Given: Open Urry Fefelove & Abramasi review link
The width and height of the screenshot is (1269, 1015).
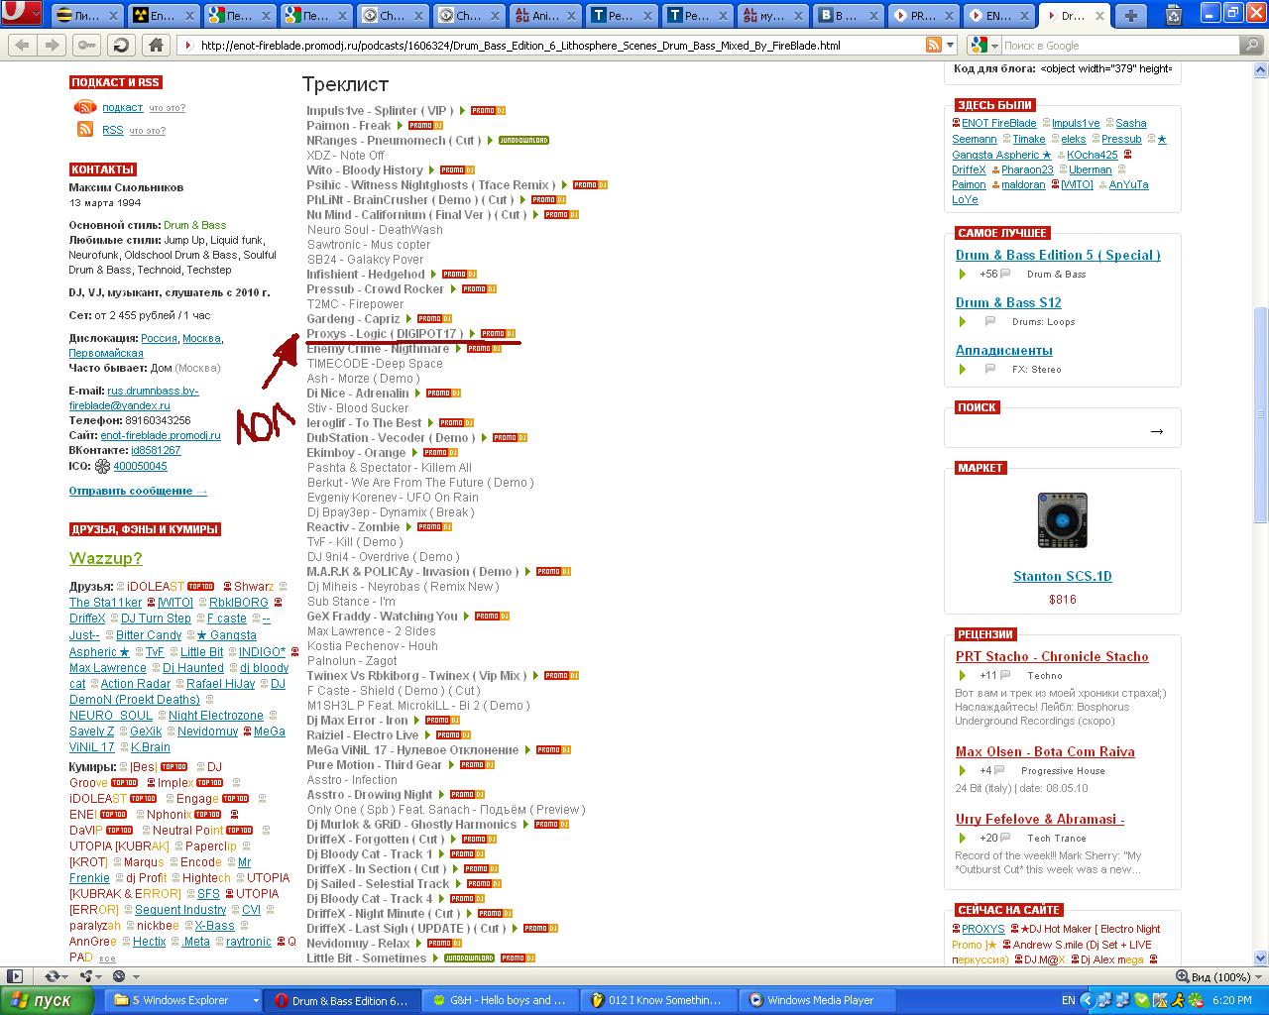Looking at the screenshot, I should 1040,819.
